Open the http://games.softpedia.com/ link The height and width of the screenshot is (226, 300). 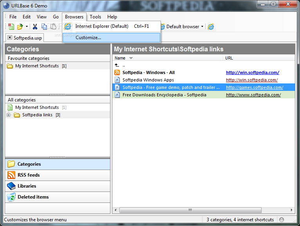[x=255, y=87]
